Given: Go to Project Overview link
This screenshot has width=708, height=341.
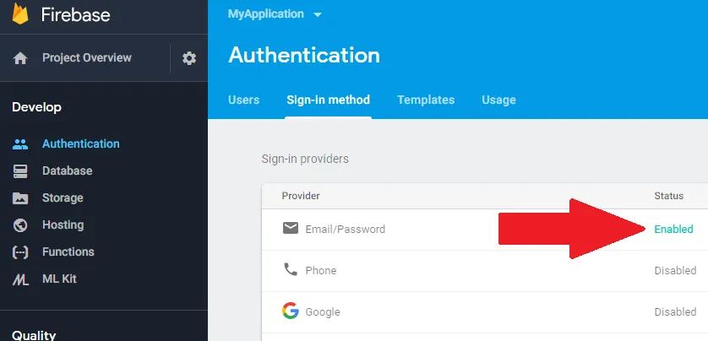Looking at the screenshot, I should pyautogui.click(x=86, y=58).
